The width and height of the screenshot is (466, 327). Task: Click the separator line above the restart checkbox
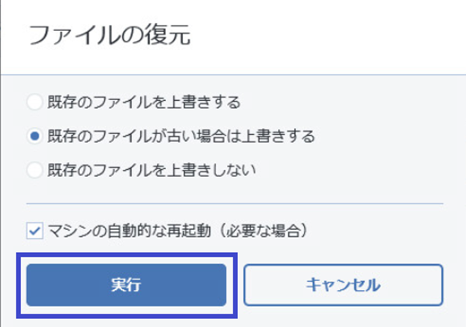234,203
